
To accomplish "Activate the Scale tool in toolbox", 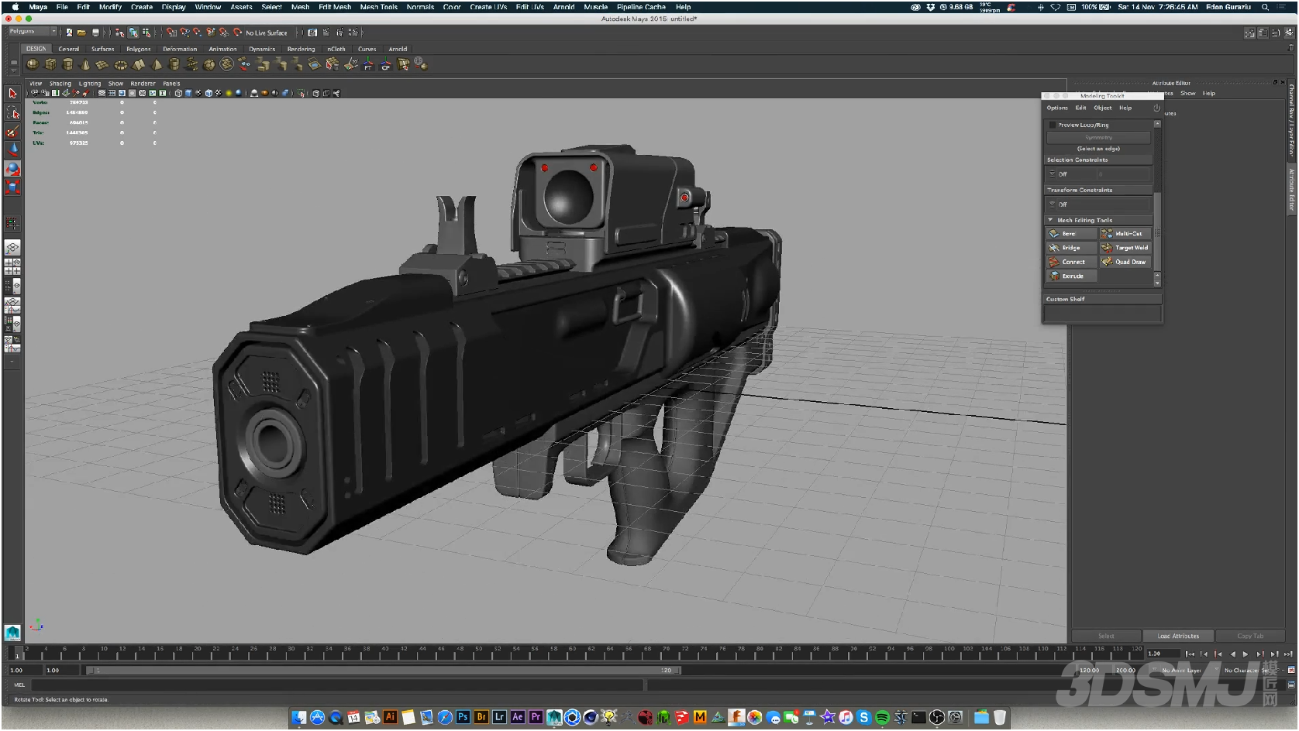I will point(12,187).
